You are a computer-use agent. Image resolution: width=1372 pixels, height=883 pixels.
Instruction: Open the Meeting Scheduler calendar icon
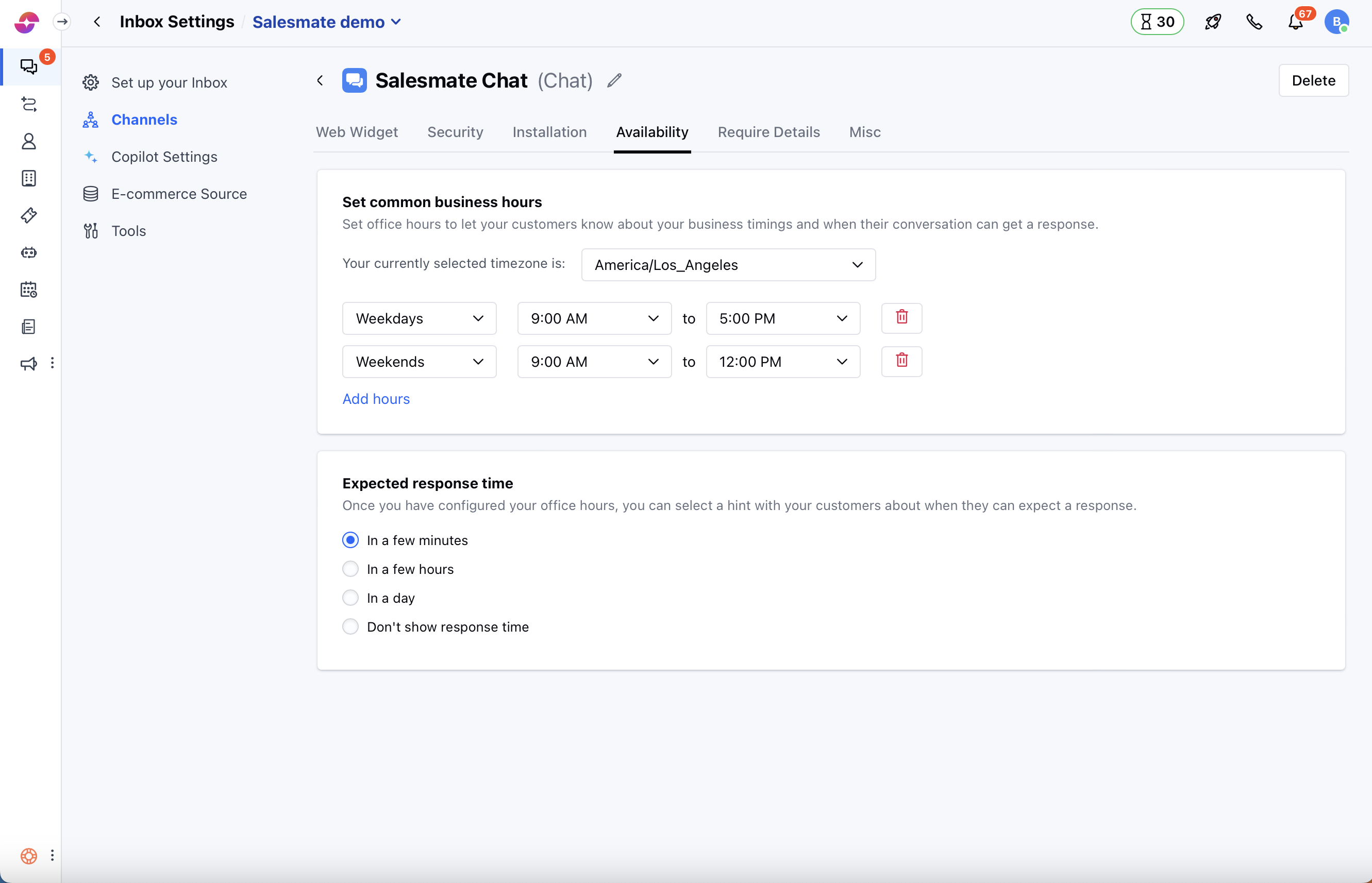(29, 290)
